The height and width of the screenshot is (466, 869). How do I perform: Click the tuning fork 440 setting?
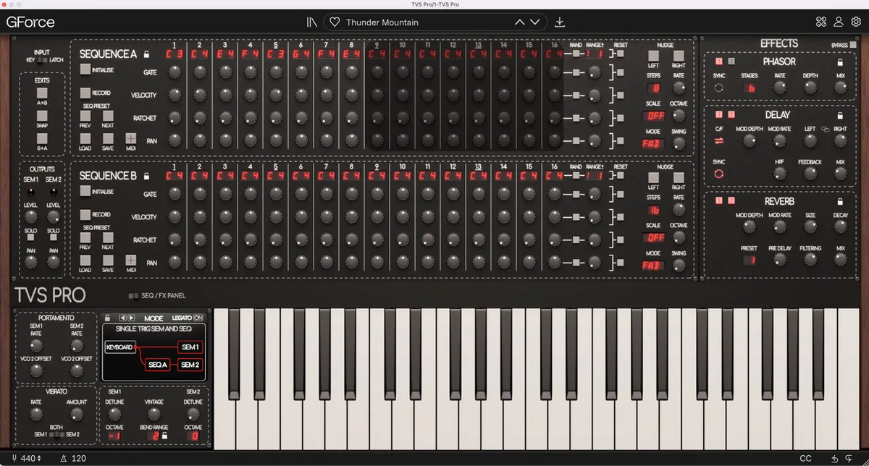click(x=27, y=459)
